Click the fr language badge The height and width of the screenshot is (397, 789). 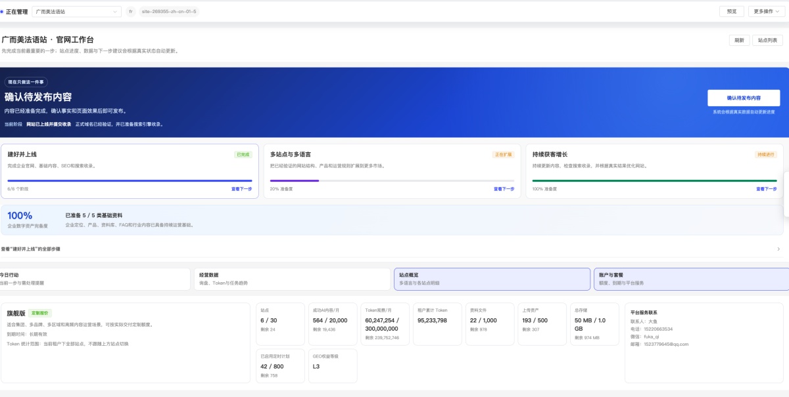tap(131, 11)
